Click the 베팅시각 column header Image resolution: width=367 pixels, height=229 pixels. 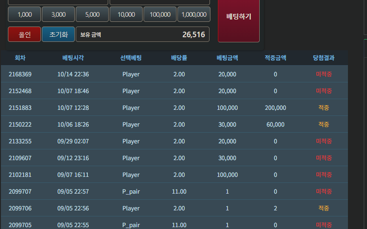click(73, 58)
